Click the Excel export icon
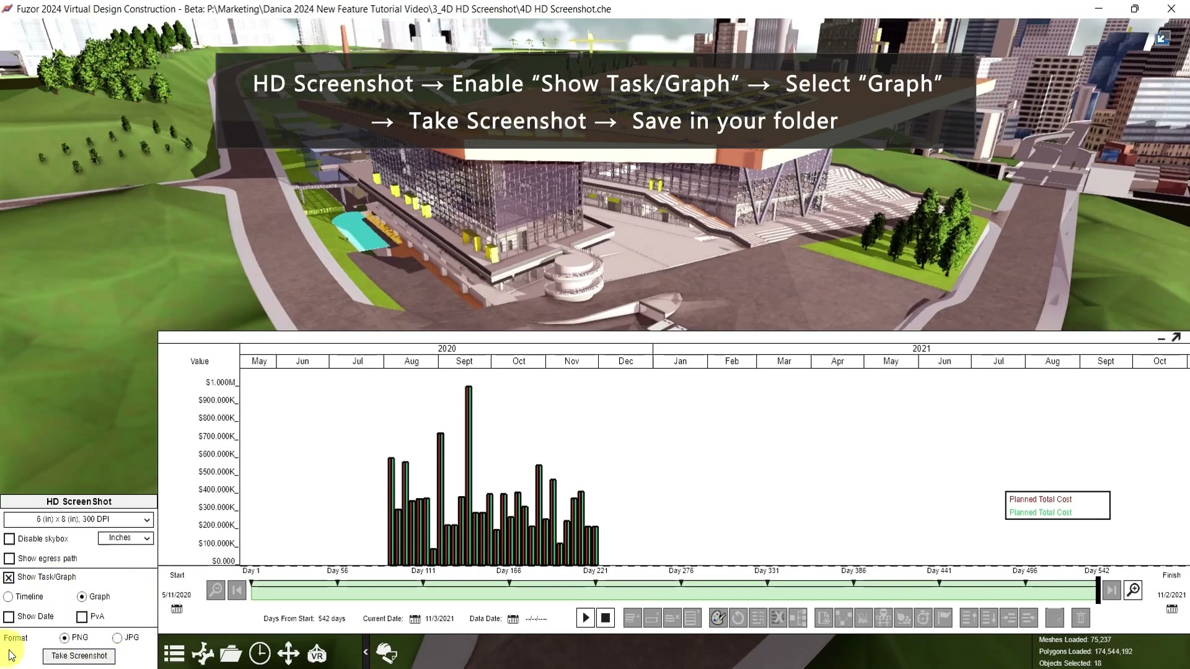 pyautogui.click(x=778, y=618)
